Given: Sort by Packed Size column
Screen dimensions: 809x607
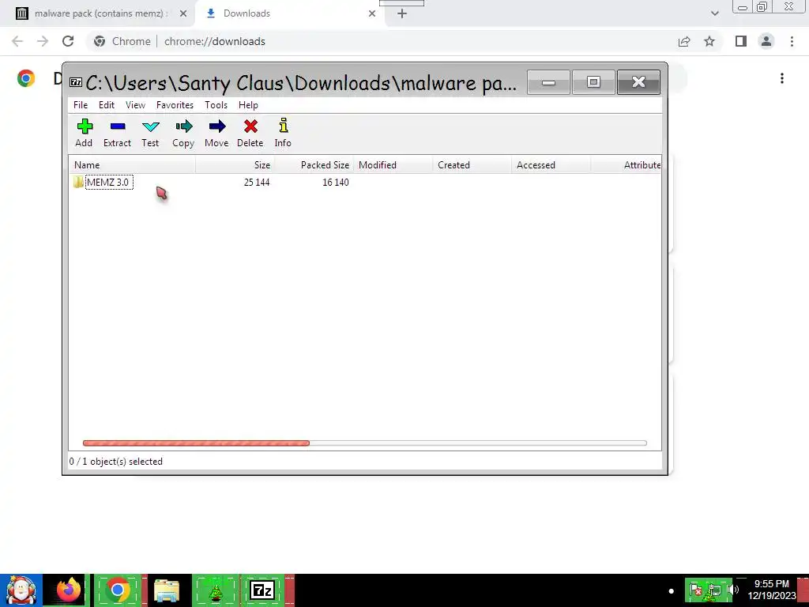Looking at the screenshot, I should point(314,165).
